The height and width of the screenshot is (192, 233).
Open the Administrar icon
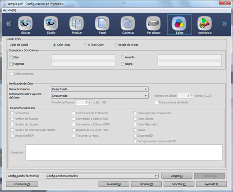coord(205,23)
